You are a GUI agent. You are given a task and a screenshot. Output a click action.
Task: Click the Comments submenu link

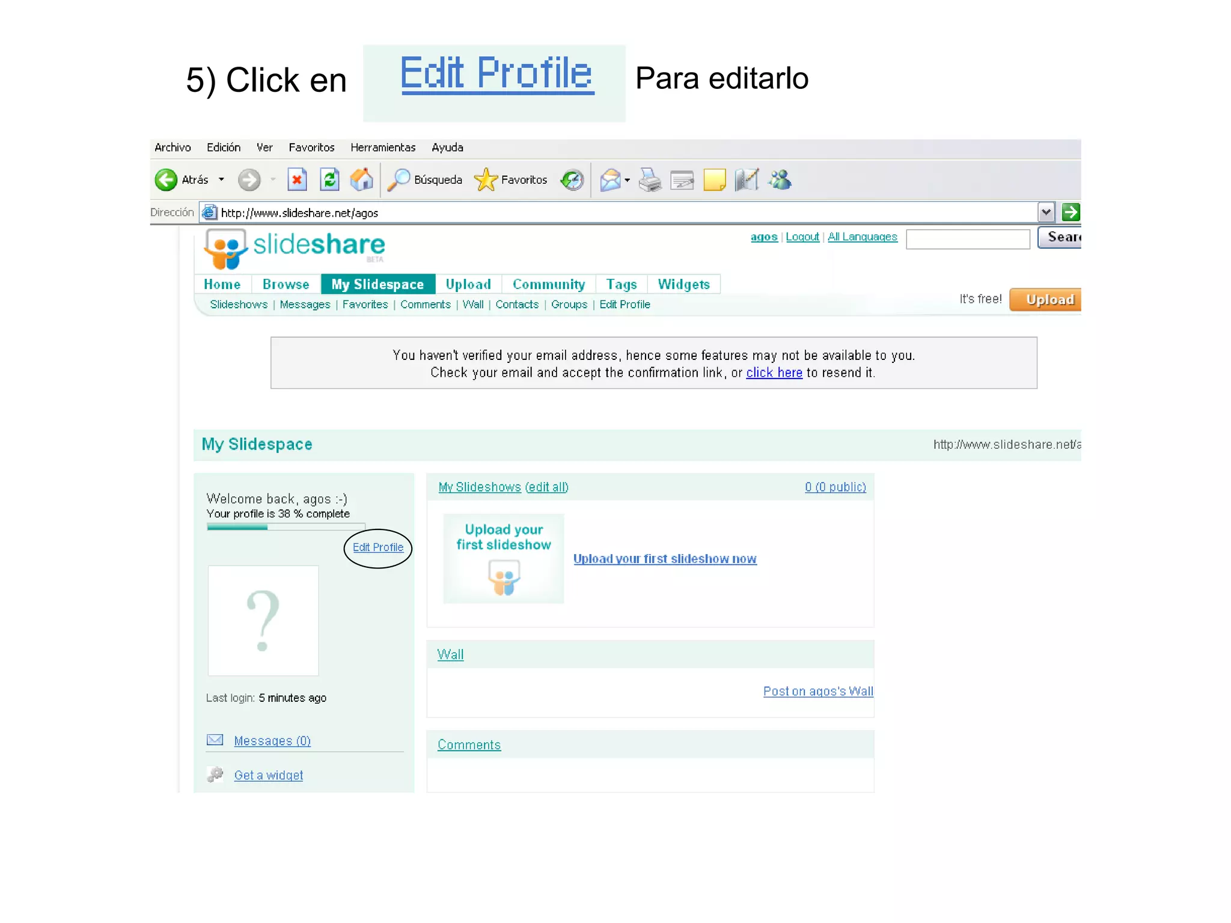tap(426, 305)
